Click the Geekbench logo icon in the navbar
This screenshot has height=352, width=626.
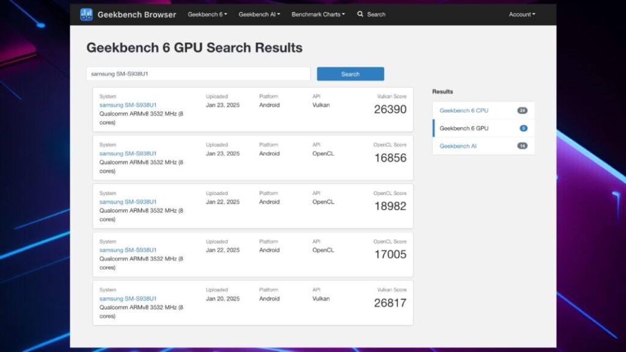click(x=86, y=14)
